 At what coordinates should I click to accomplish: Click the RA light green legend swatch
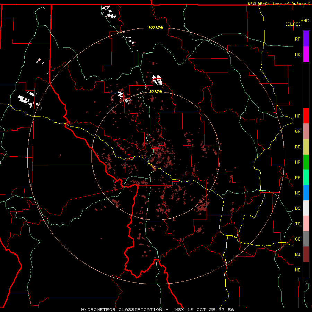coord(306,177)
